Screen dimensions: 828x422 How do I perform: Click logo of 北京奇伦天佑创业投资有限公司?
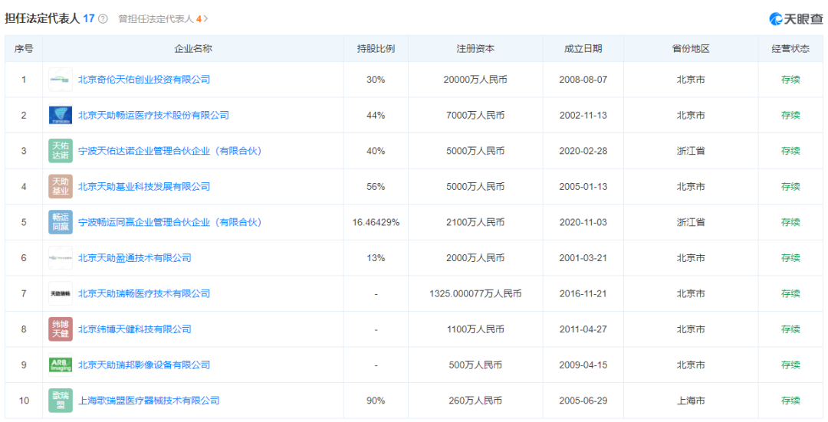pos(61,80)
